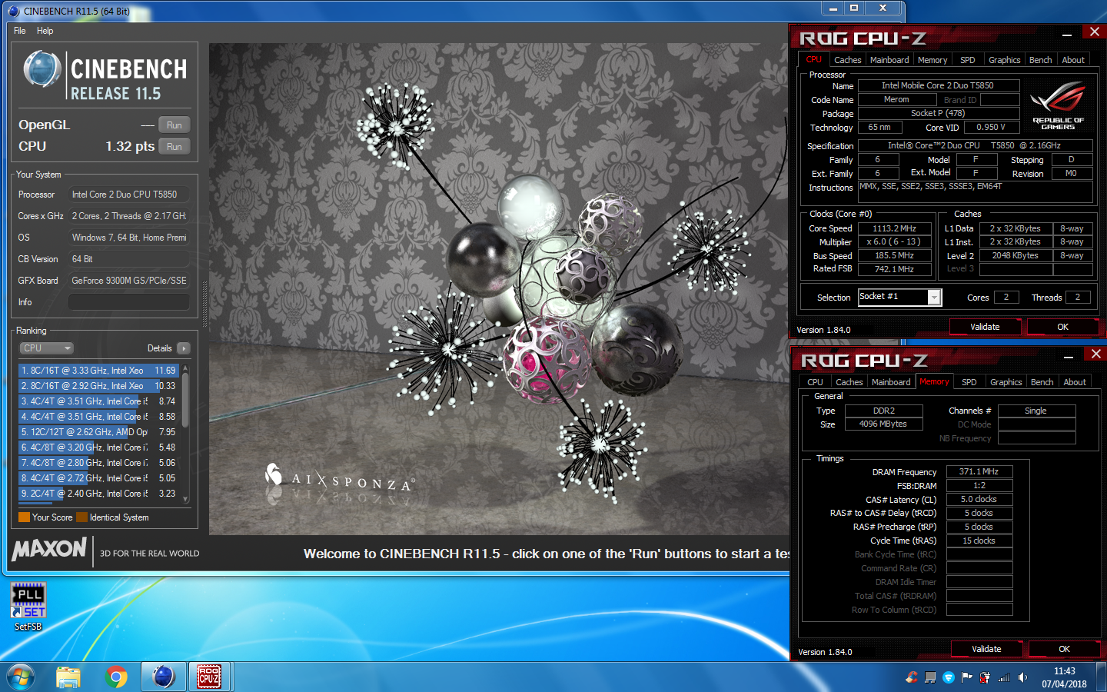Click Show Desktop button at taskbar end
The image size is (1107, 692).
1102,677
